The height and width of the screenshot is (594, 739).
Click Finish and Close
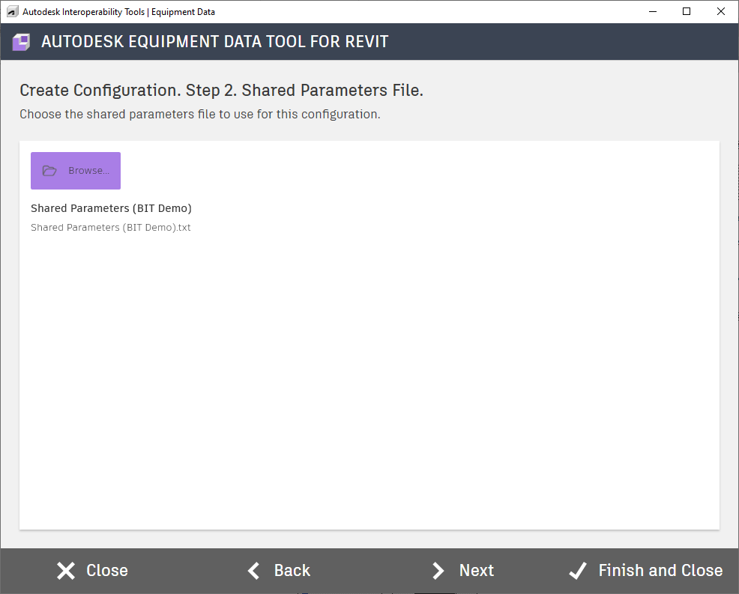tap(645, 571)
